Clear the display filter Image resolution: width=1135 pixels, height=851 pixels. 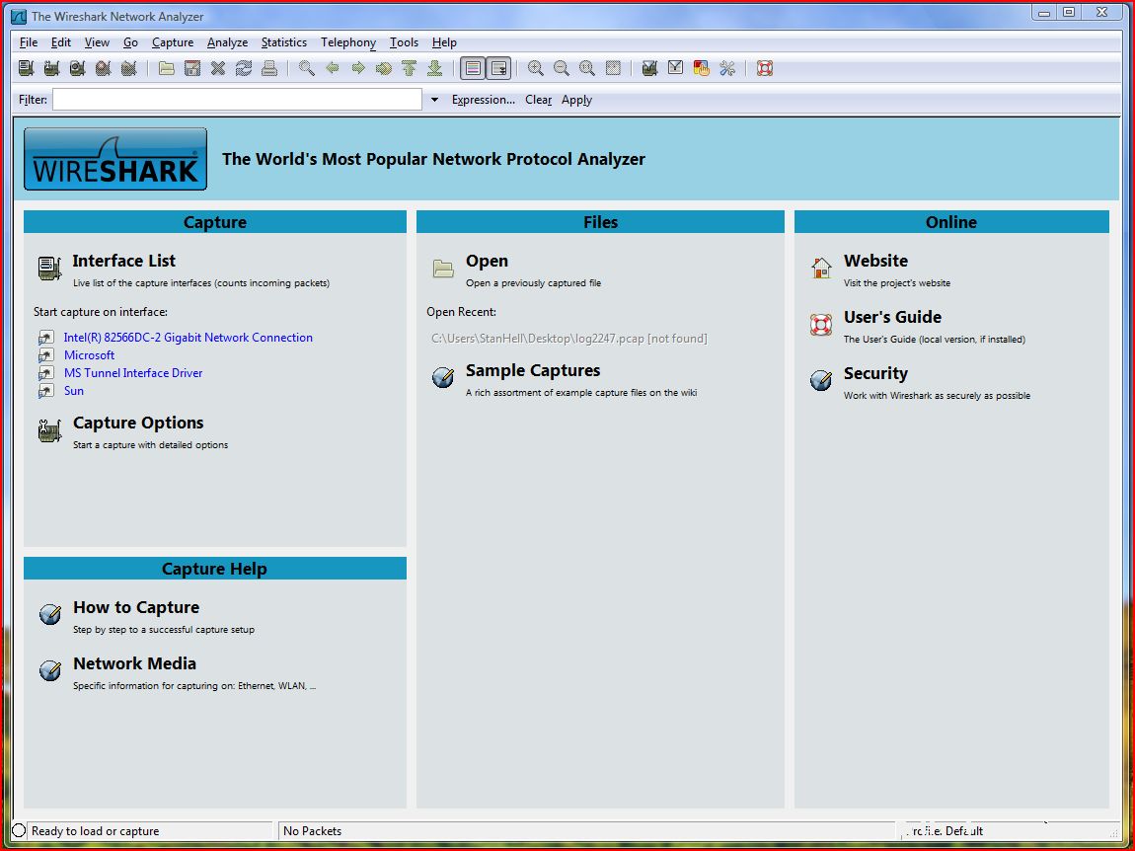click(x=539, y=100)
